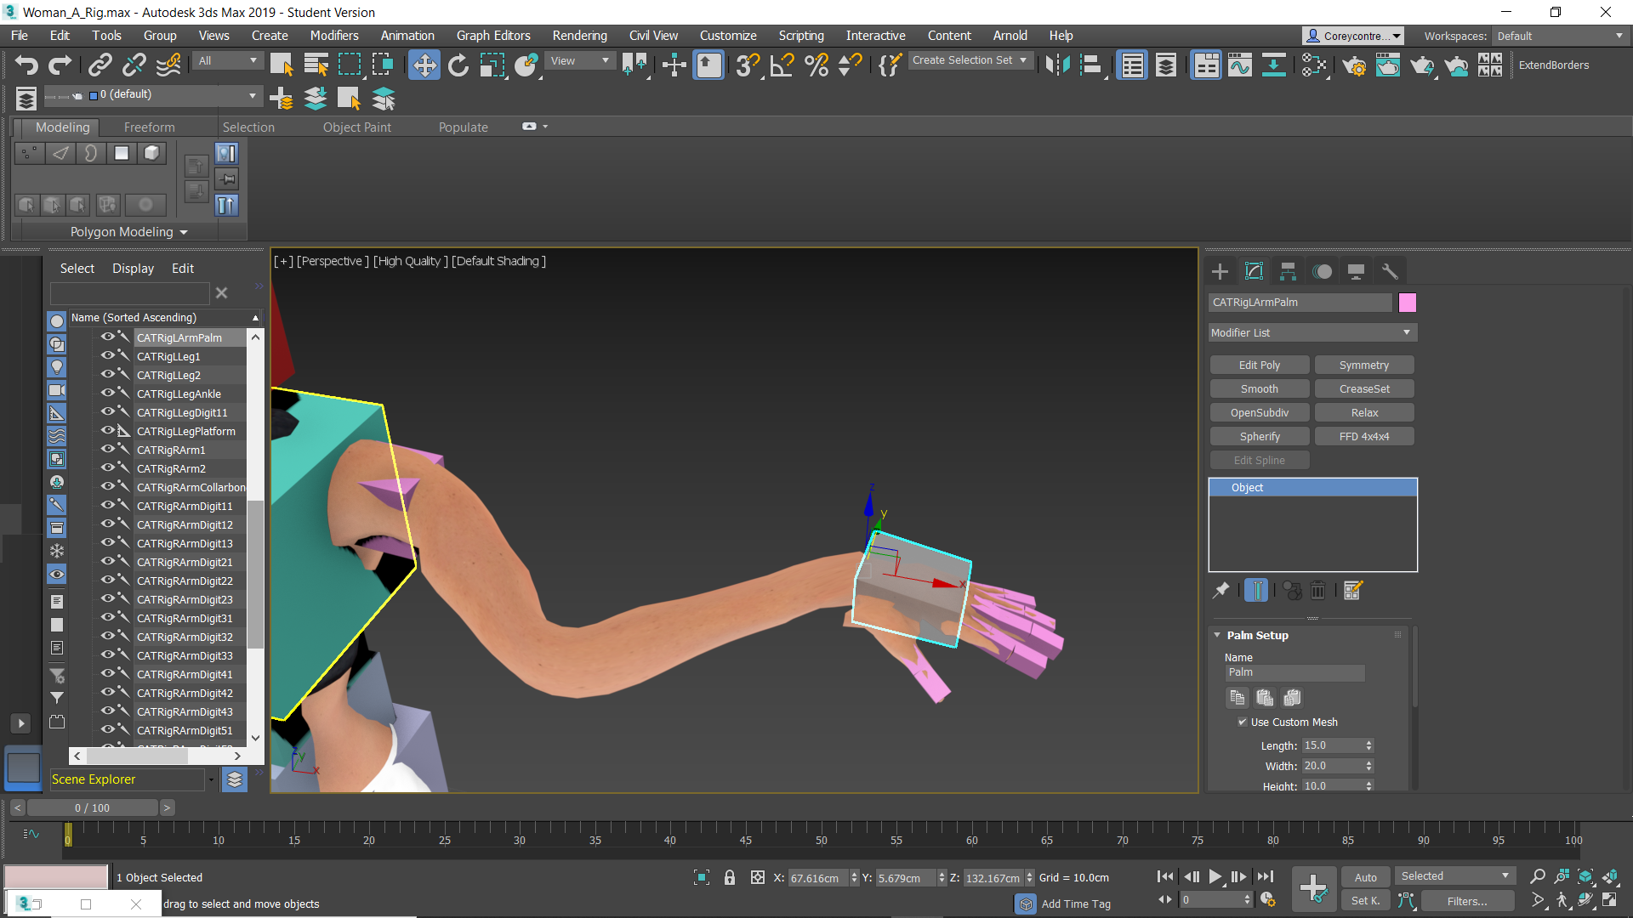The width and height of the screenshot is (1633, 918).
Task: Click the Spherify modifier button
Action: (x=1259, y=435)
